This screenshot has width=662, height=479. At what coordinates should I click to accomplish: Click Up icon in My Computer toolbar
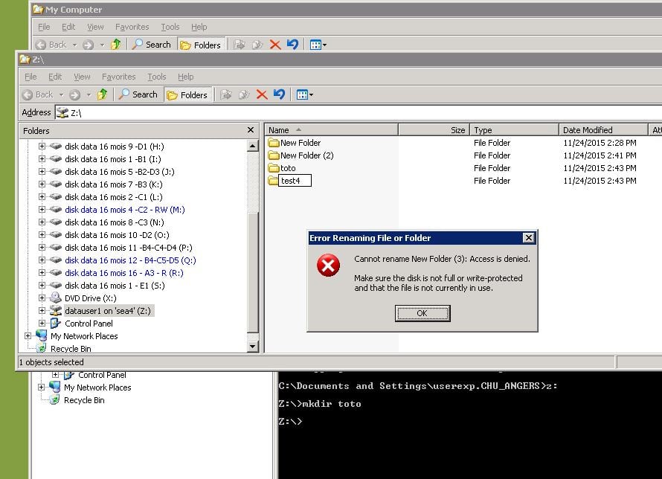click(x=116, y=45)
